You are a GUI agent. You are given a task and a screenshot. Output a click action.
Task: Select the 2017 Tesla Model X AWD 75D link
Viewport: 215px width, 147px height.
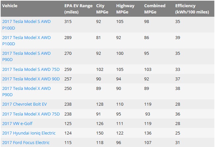(31, 114)
